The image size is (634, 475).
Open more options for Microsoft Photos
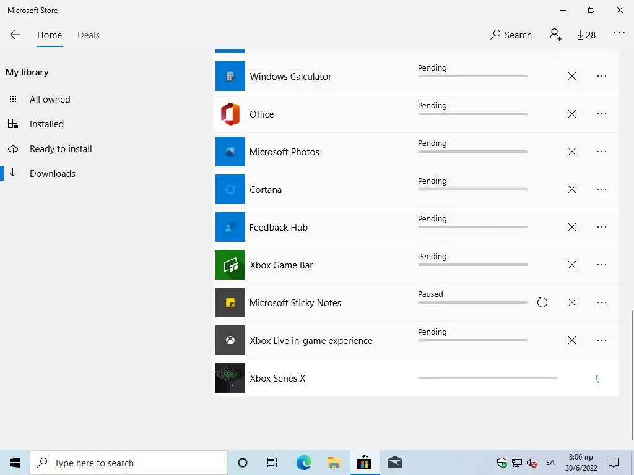pos(602,152)
